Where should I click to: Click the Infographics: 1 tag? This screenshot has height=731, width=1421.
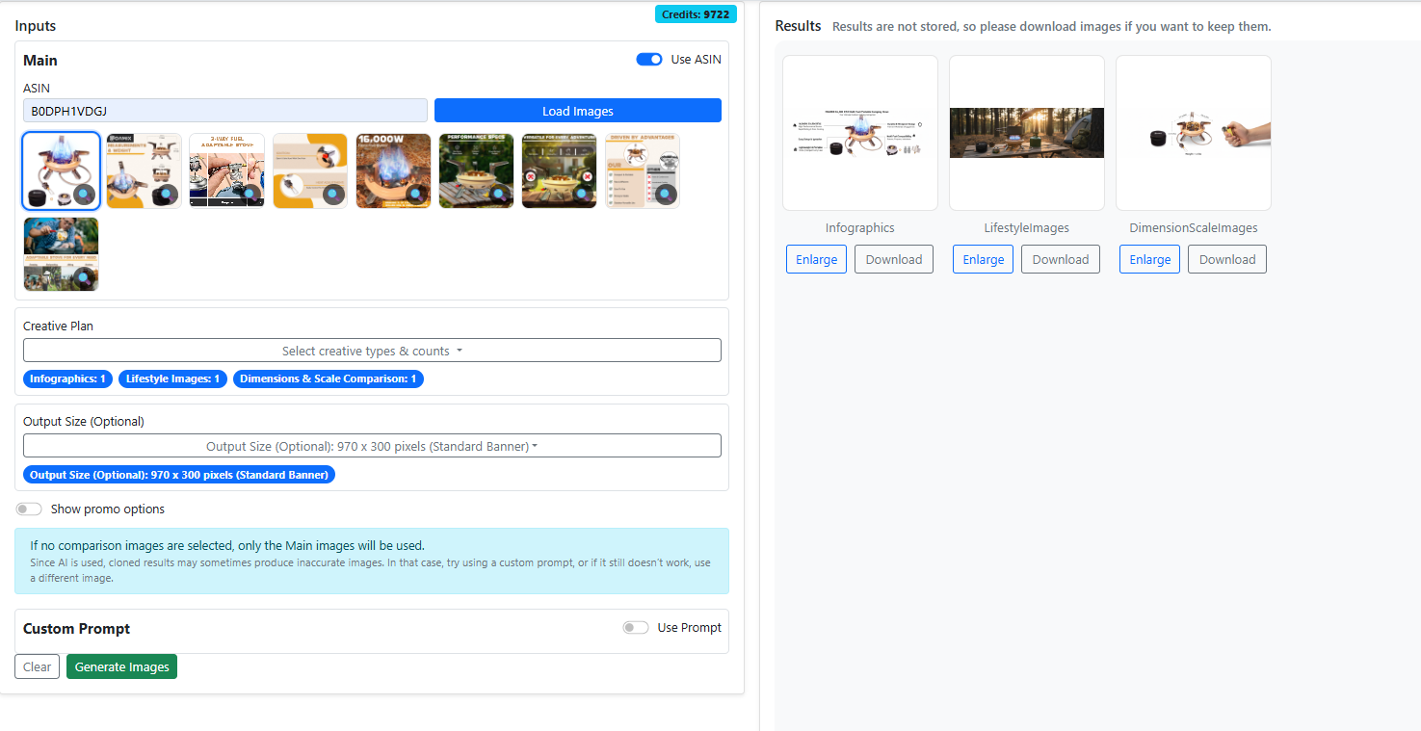pos(67,379)
